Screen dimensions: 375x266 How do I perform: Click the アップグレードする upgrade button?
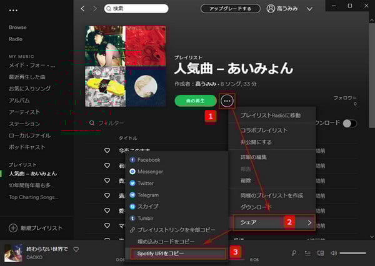click(230, 9)
